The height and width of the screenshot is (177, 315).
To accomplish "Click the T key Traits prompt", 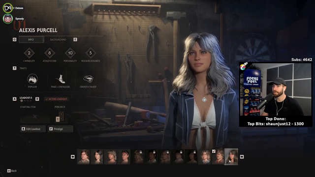I will pos(14,68).
